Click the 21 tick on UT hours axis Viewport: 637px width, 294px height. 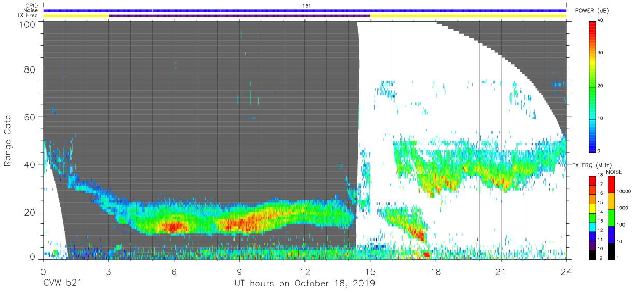[501, 271]
